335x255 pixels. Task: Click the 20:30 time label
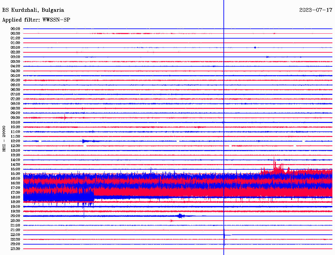(15, 221)
